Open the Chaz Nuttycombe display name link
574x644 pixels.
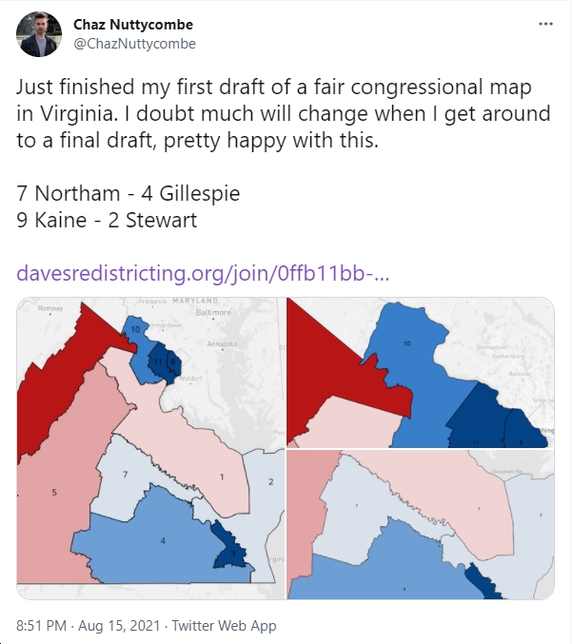tap(133, 25)
